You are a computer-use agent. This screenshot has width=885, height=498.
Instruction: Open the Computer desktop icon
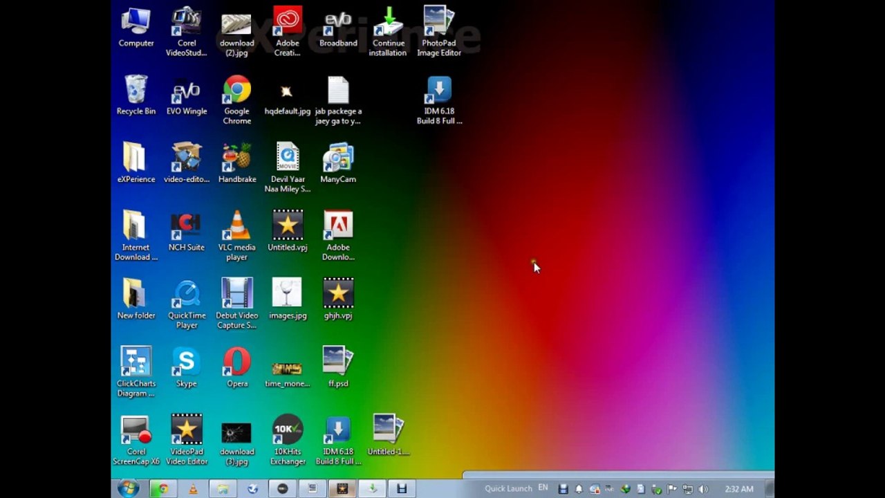tap(136, 28)
